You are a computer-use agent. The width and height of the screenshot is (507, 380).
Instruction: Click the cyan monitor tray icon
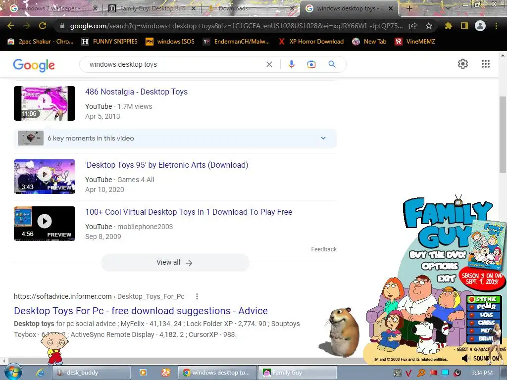(x=445, y=373)
